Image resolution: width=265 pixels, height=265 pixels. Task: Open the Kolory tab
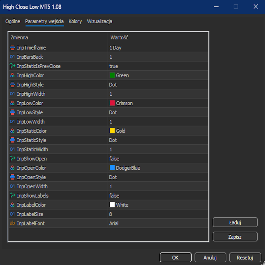[75, 21]
